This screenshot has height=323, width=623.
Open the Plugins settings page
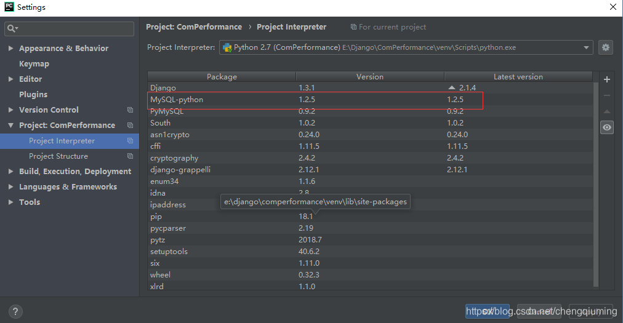point(33,95)
